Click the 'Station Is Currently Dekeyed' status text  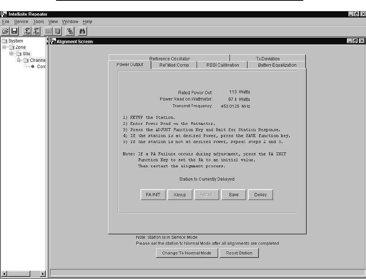click(207, 179)
